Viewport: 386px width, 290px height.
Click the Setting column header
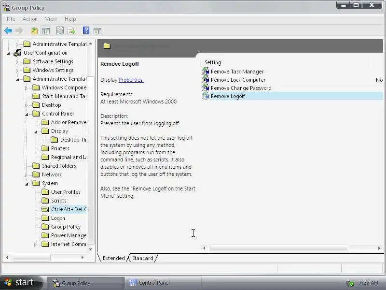[x=285, y=62]
